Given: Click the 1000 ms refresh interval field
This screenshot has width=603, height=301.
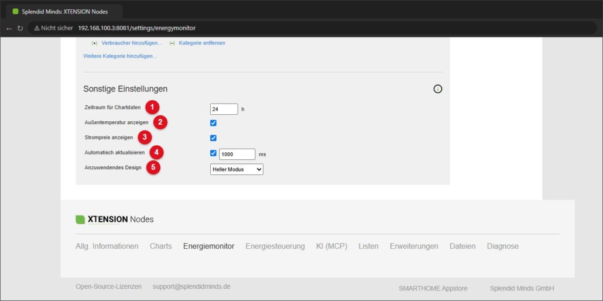Looking at the screenshot, I should coord(237,155).
